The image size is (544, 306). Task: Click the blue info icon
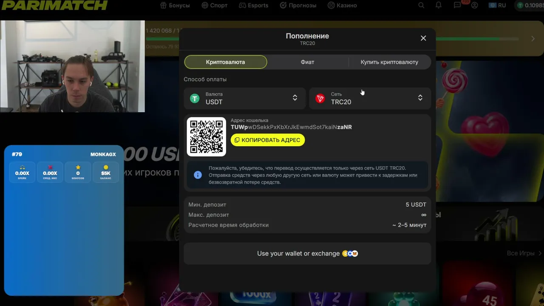pyautogui.click(x=198, y=175)
